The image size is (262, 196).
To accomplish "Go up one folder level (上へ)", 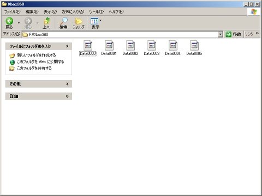I will (x=46, y=23).
